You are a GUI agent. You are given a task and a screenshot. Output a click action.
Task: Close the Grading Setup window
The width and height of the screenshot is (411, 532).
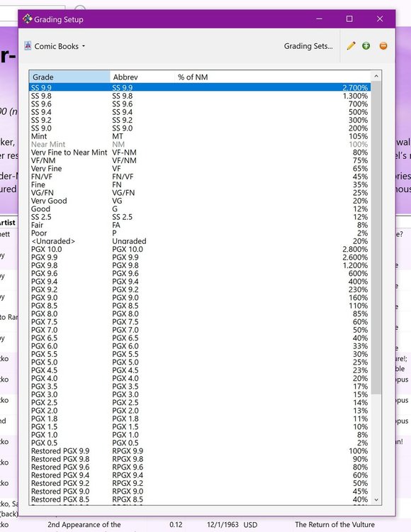click(380, 19)
